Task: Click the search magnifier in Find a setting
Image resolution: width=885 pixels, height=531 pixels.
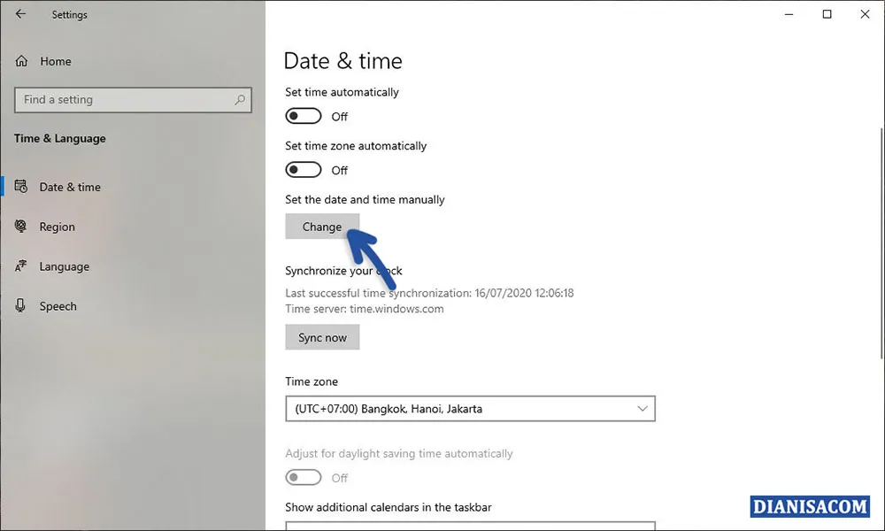Action: click(x=239, y=99)
